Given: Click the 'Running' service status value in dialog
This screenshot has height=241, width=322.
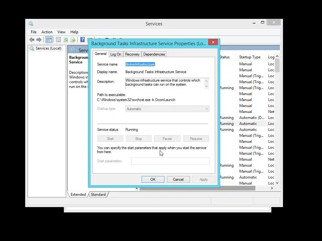Looking at the screenshot, I should tap(132, 130).
